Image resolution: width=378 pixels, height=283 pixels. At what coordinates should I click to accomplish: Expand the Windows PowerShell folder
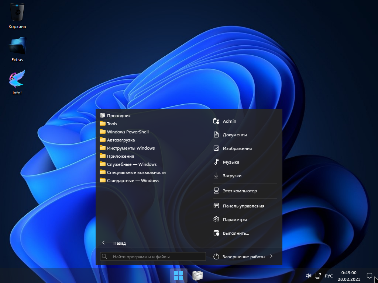(124, 132)
